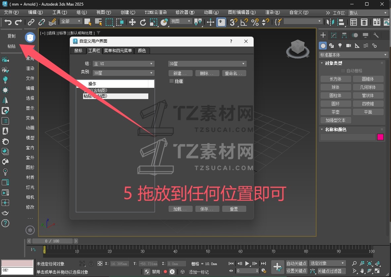This screenshot has width=391, height=277.
Task: Open the 选定对象 key filter dropdown
Action: (x=327, y=263)
